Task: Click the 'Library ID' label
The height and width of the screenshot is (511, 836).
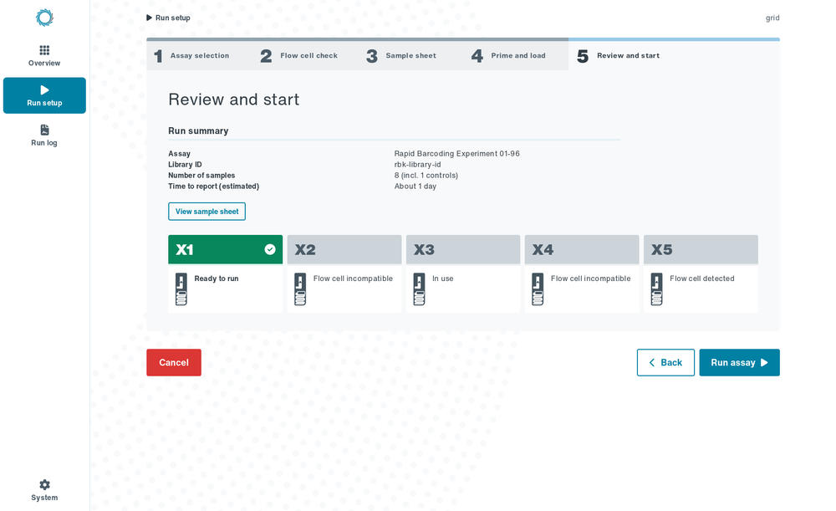Action: pyautogui.click(x=185, y=164)
